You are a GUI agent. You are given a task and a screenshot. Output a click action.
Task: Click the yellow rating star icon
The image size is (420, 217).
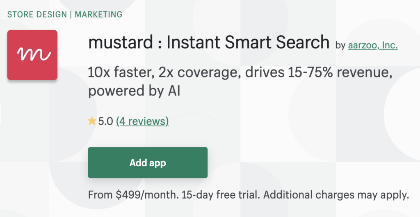coord(92,121)
